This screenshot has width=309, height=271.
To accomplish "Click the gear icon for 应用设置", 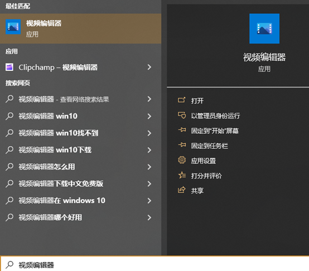I will (x=182, y=159).
